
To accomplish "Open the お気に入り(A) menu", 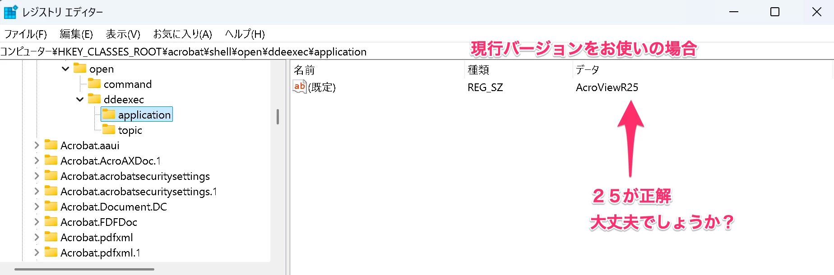I will coord(182,34).
